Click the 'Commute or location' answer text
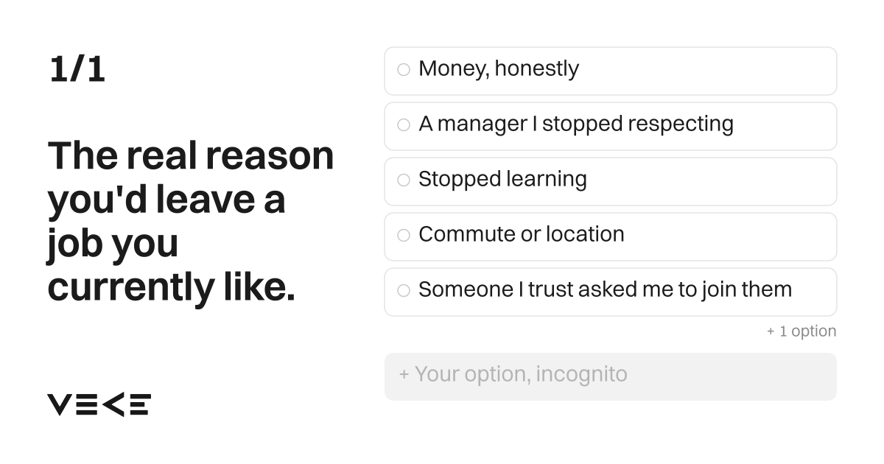The image size is (884, 464). click(x=522, y=235)
